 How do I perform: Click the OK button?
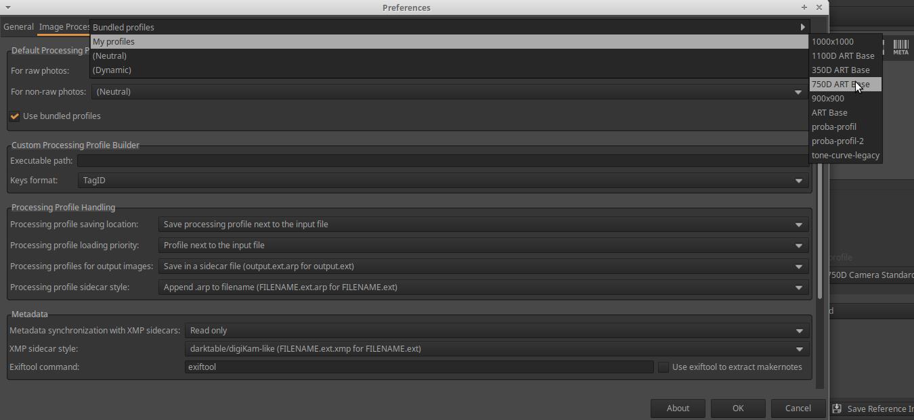(738, 408)
